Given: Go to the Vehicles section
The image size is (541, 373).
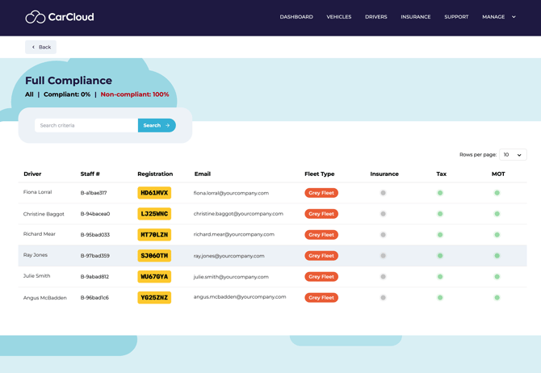Looking at the screenshot, I should coord(339,17).
